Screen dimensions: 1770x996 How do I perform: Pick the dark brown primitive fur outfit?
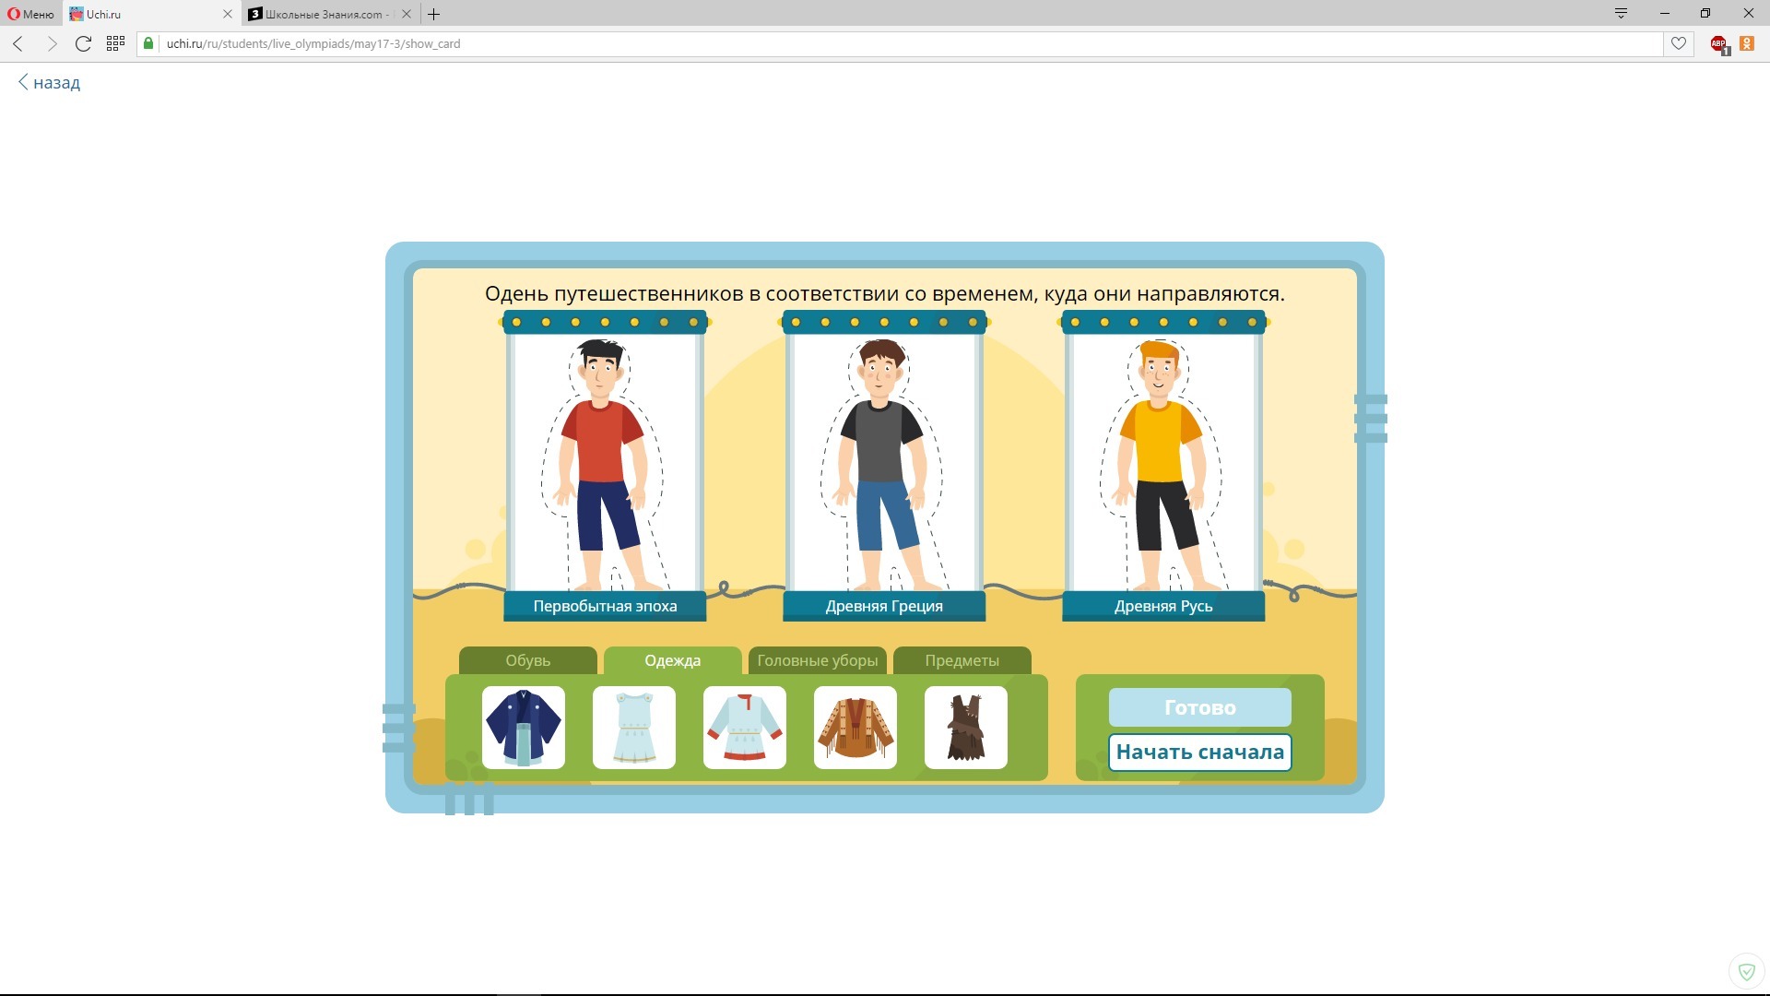point(965,728)
